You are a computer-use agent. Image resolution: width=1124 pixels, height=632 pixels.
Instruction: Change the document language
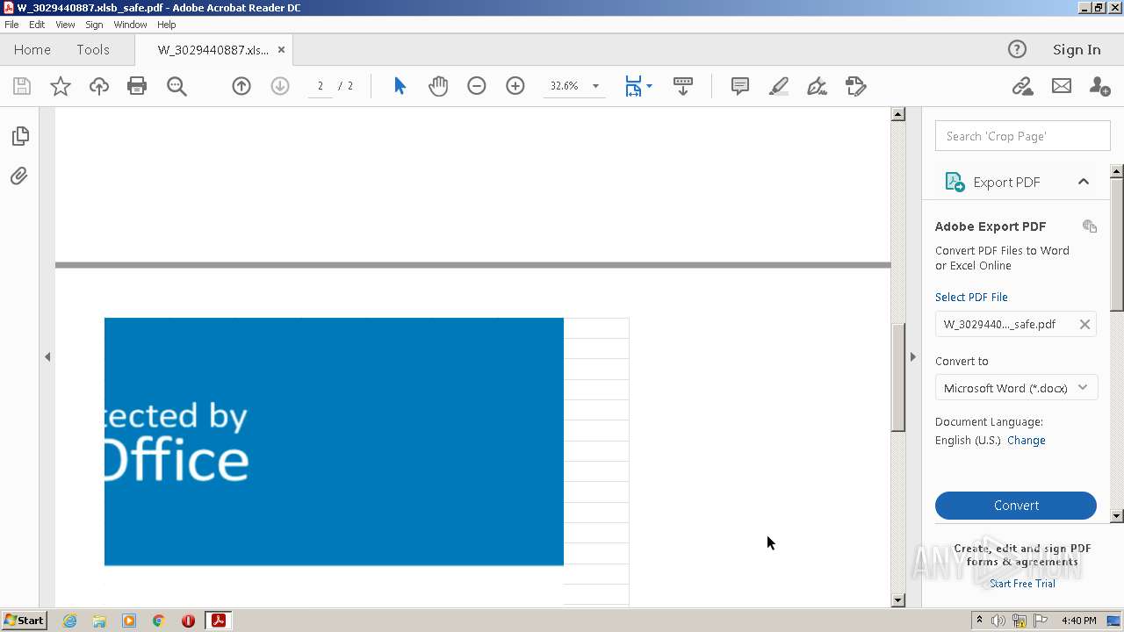pos(1027,441)
